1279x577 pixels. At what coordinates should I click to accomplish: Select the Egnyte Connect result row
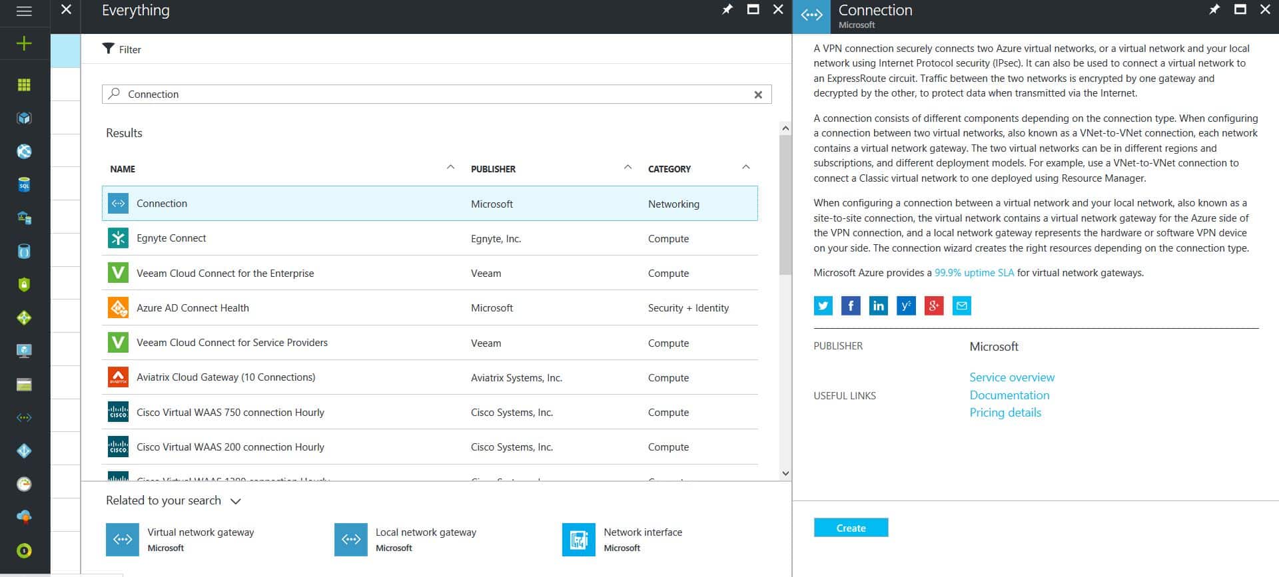pos(430,238)
